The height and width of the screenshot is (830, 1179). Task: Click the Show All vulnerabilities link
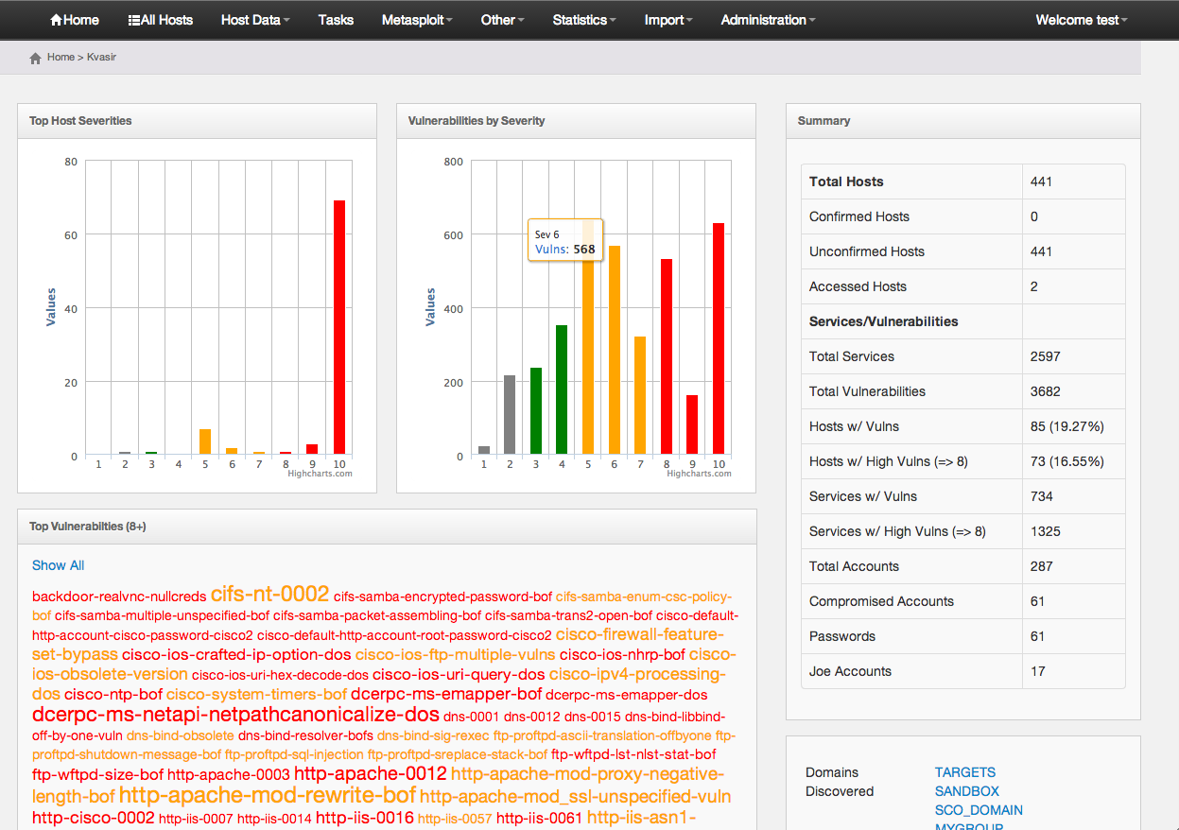[x=58, y=565]
